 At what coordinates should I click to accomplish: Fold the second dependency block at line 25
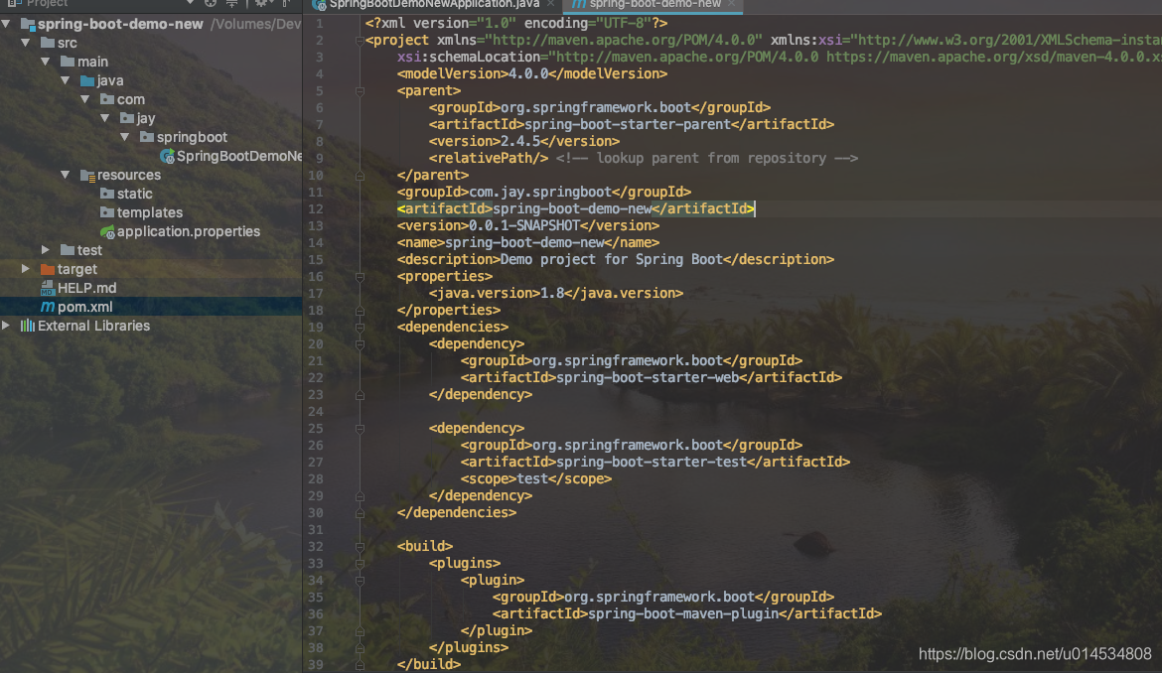(360, 429)
